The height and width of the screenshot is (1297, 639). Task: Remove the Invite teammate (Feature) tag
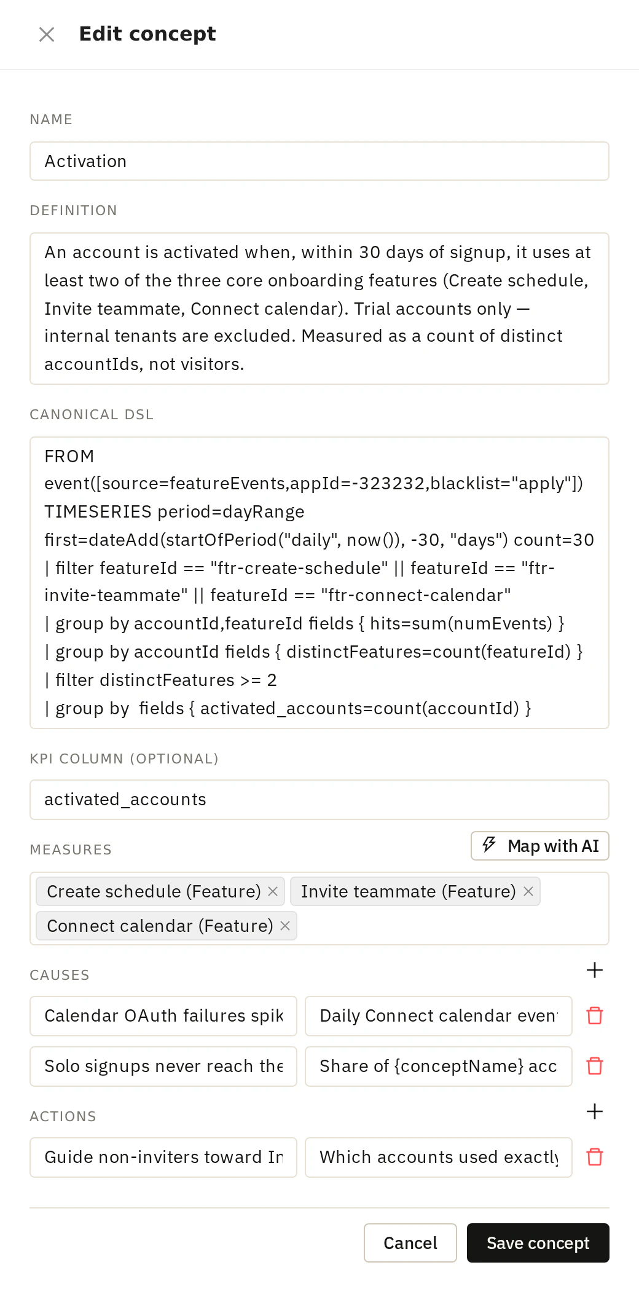click(x=528, y=891)
